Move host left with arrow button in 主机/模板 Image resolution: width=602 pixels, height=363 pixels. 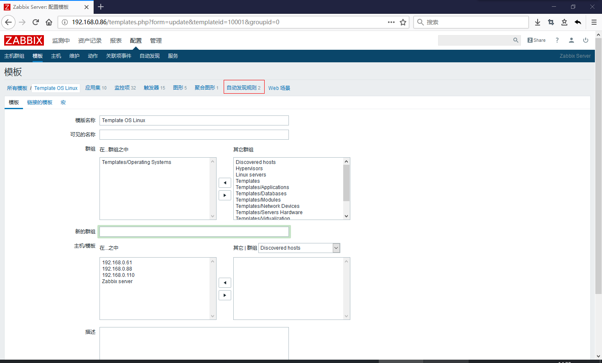[225, 283]
